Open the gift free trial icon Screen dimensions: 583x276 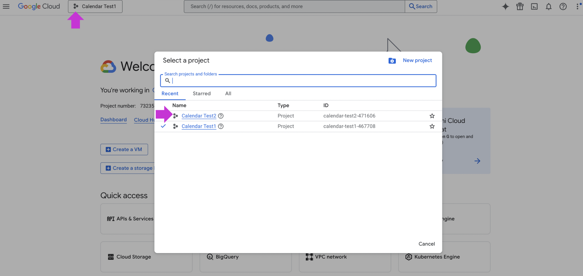click(x=520, y=6)
